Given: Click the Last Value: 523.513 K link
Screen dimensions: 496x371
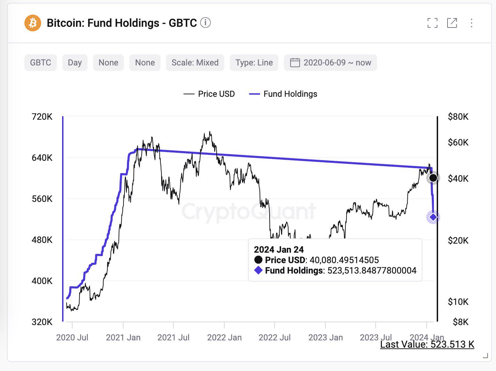Looking at the screenshot, I should click(427, 345).
